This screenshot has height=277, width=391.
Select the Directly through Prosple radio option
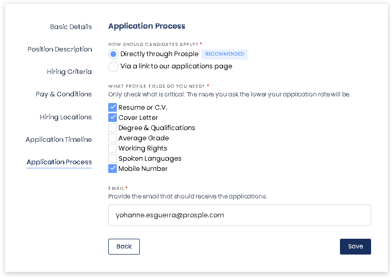click(x=113, y=54)
